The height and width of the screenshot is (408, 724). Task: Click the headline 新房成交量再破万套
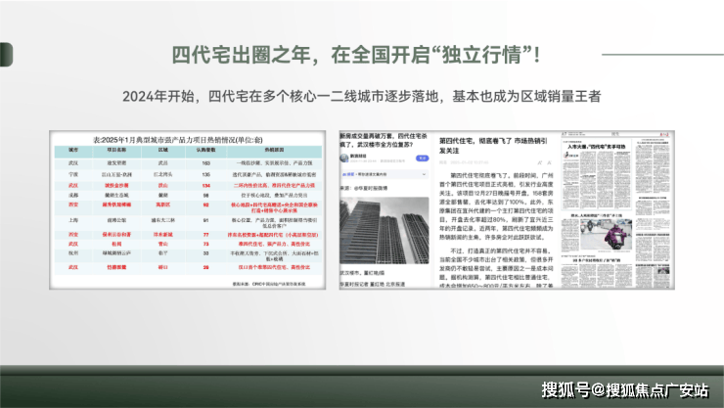384,140
